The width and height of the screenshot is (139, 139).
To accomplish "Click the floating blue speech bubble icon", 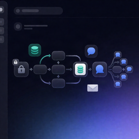I will tap(91, 51).
